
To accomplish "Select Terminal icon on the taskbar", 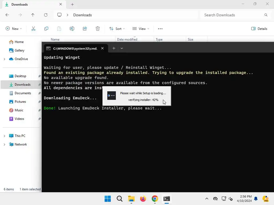I will 167,199.
